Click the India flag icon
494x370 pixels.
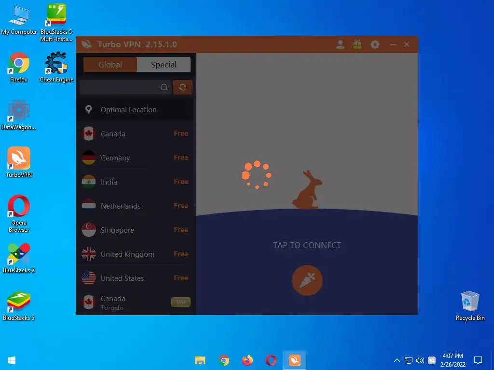(89, 182)
